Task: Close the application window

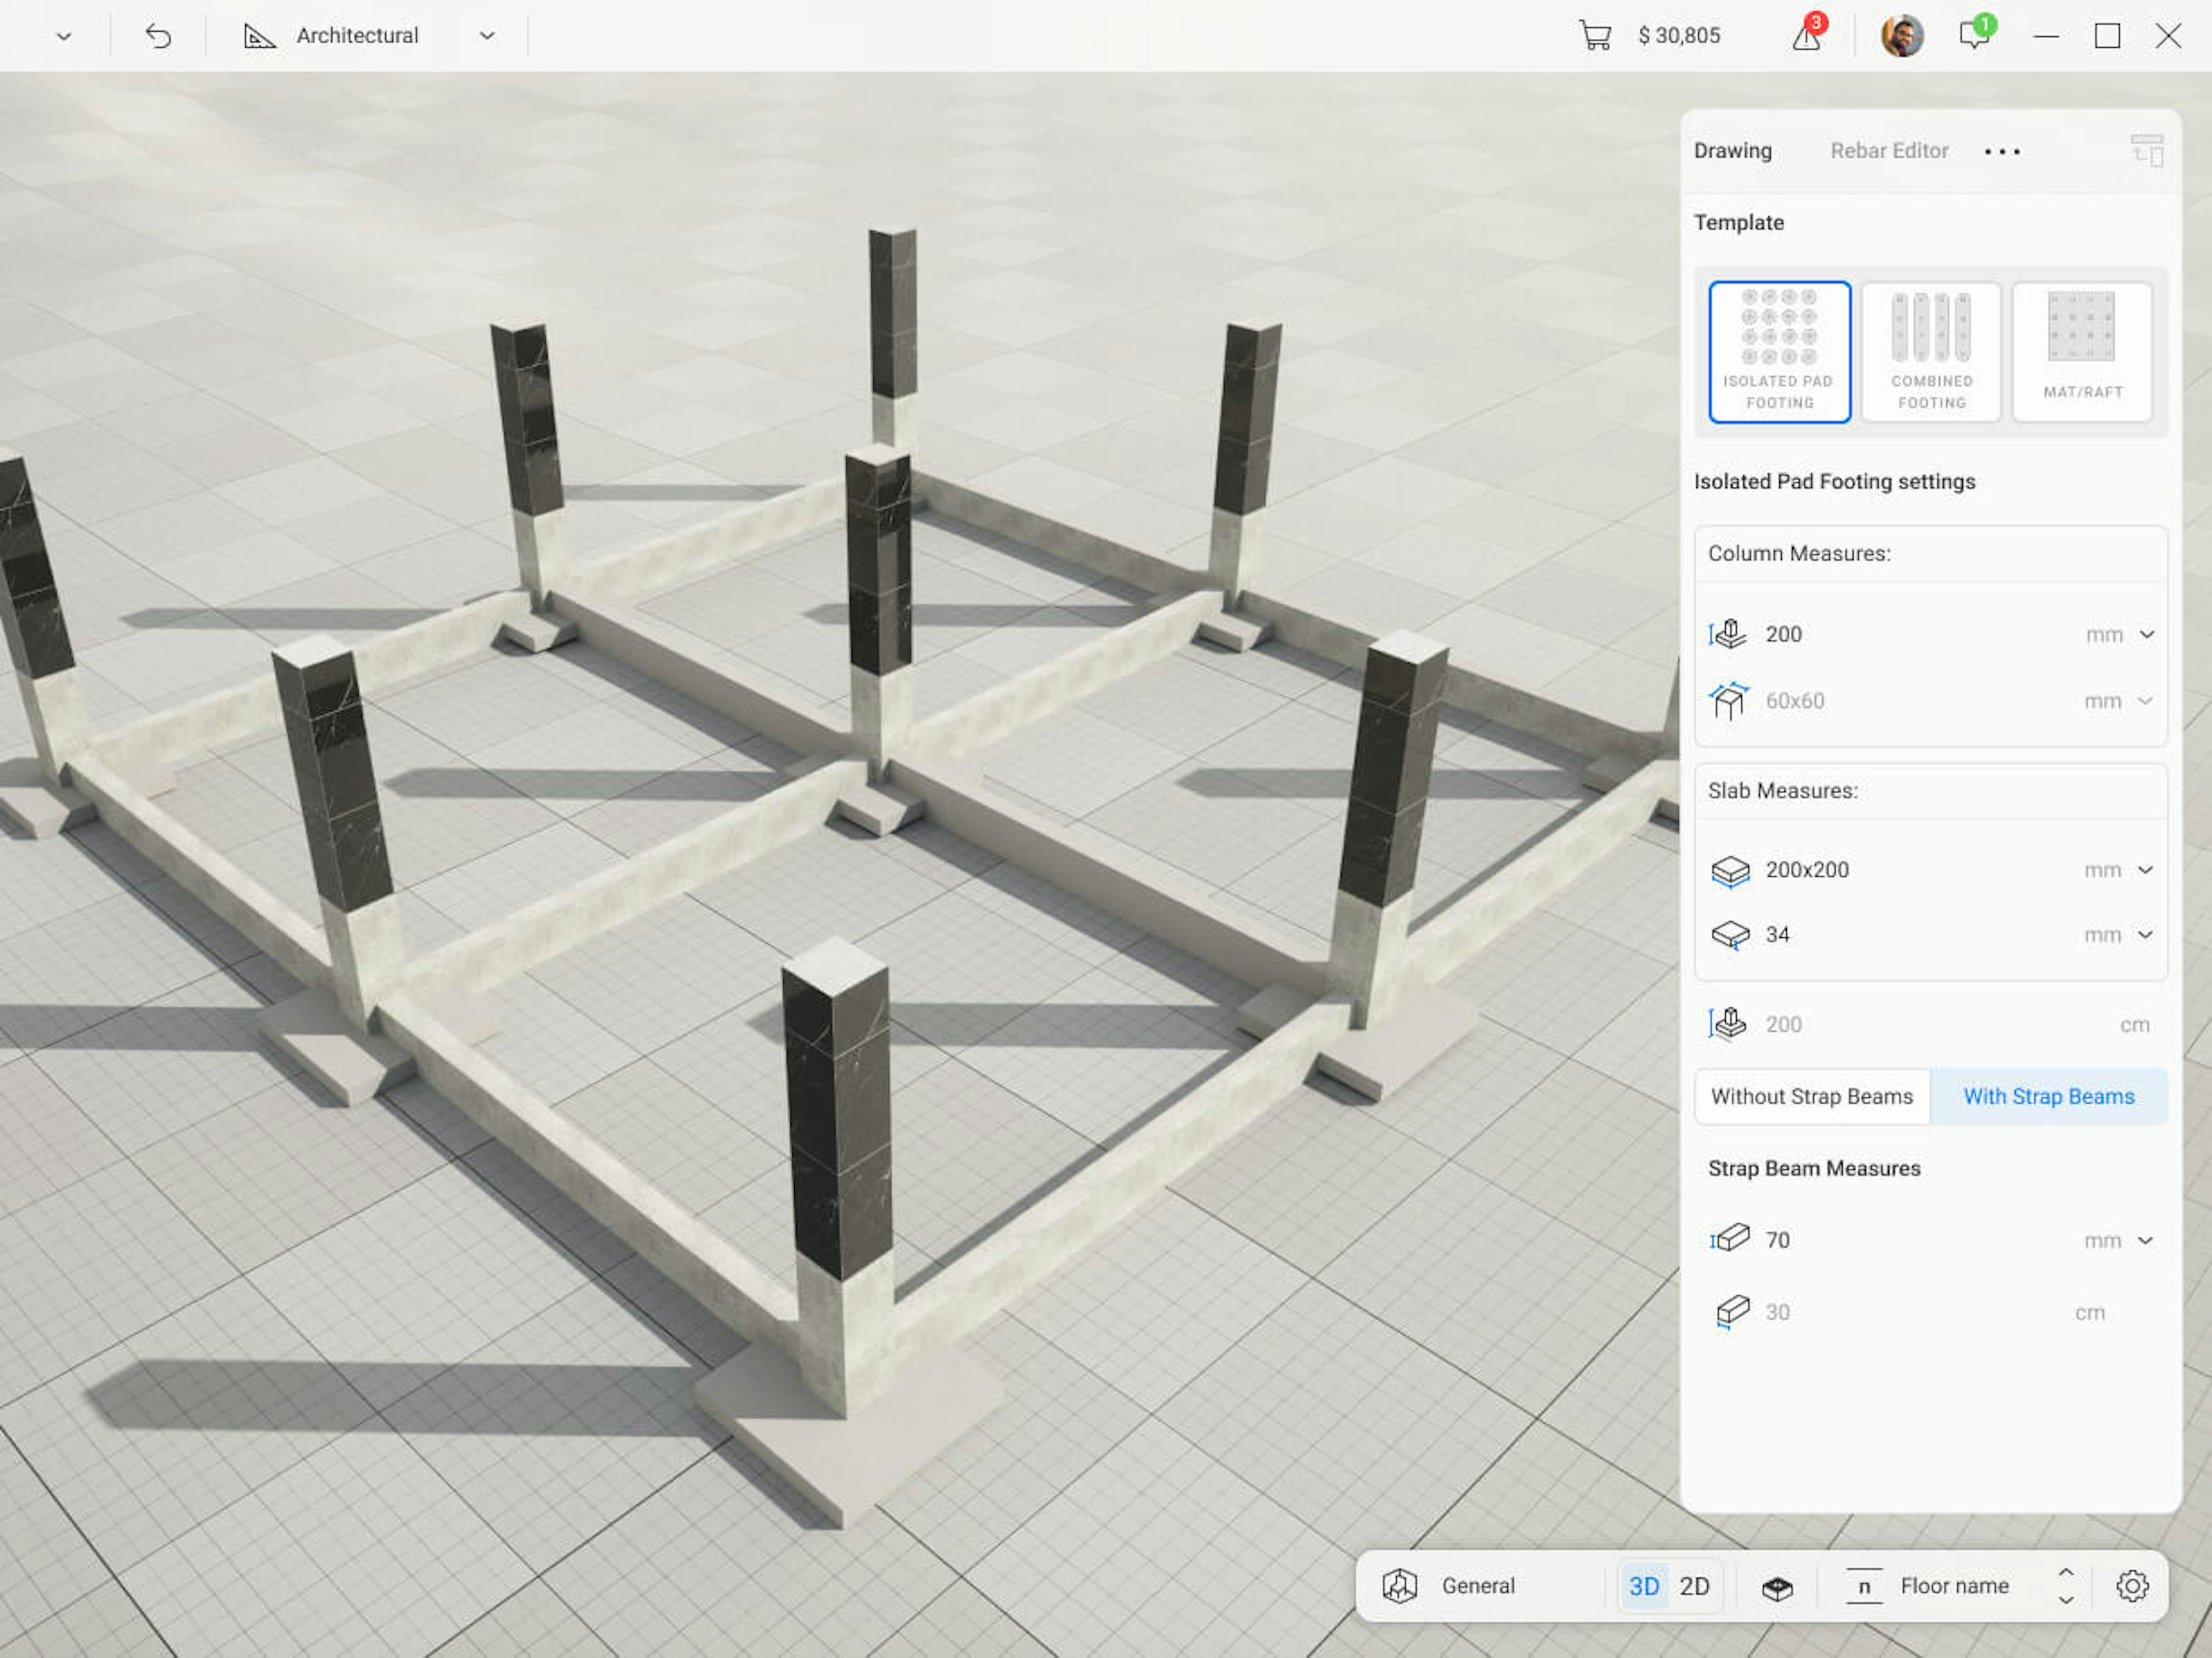Action: [x=2168, y=36]
